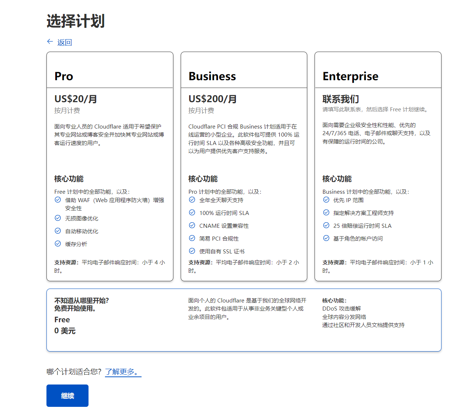Select the Business plan card heading
This screenshot has height=416, width=466.
click(x=212, y=76)
